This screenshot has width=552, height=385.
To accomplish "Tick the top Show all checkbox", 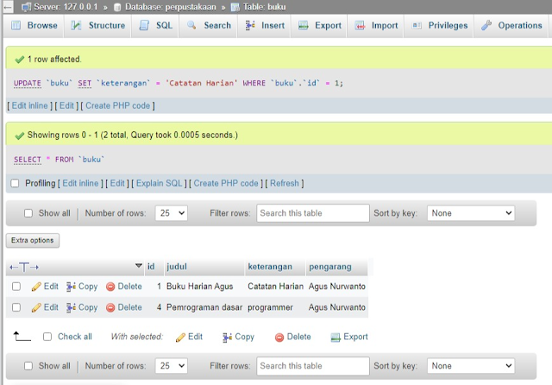I will click(x=28, y=213).
